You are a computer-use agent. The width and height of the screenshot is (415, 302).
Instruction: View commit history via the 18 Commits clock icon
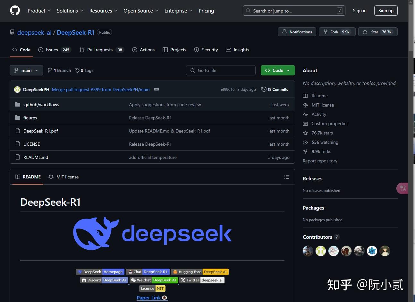[x=264, y=89]
